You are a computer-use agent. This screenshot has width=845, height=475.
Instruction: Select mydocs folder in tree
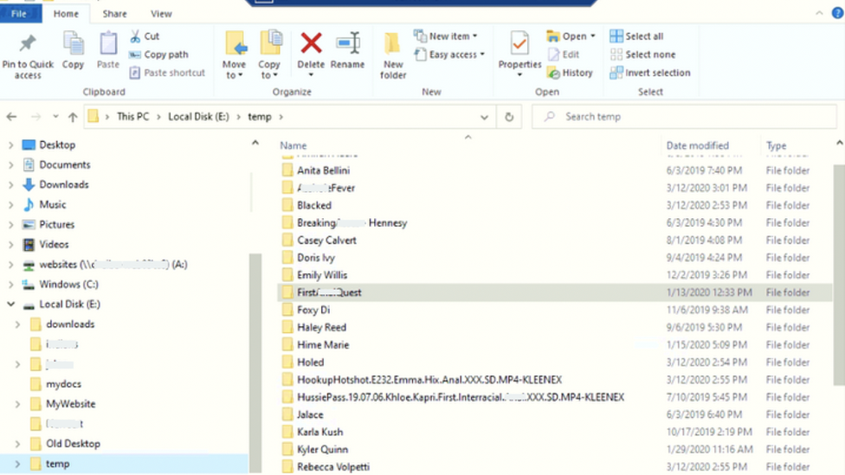pos(63,384)
